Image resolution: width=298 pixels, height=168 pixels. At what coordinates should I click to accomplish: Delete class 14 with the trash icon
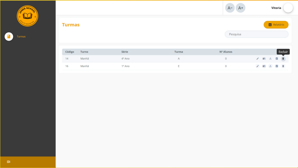(x=283, y=59)
